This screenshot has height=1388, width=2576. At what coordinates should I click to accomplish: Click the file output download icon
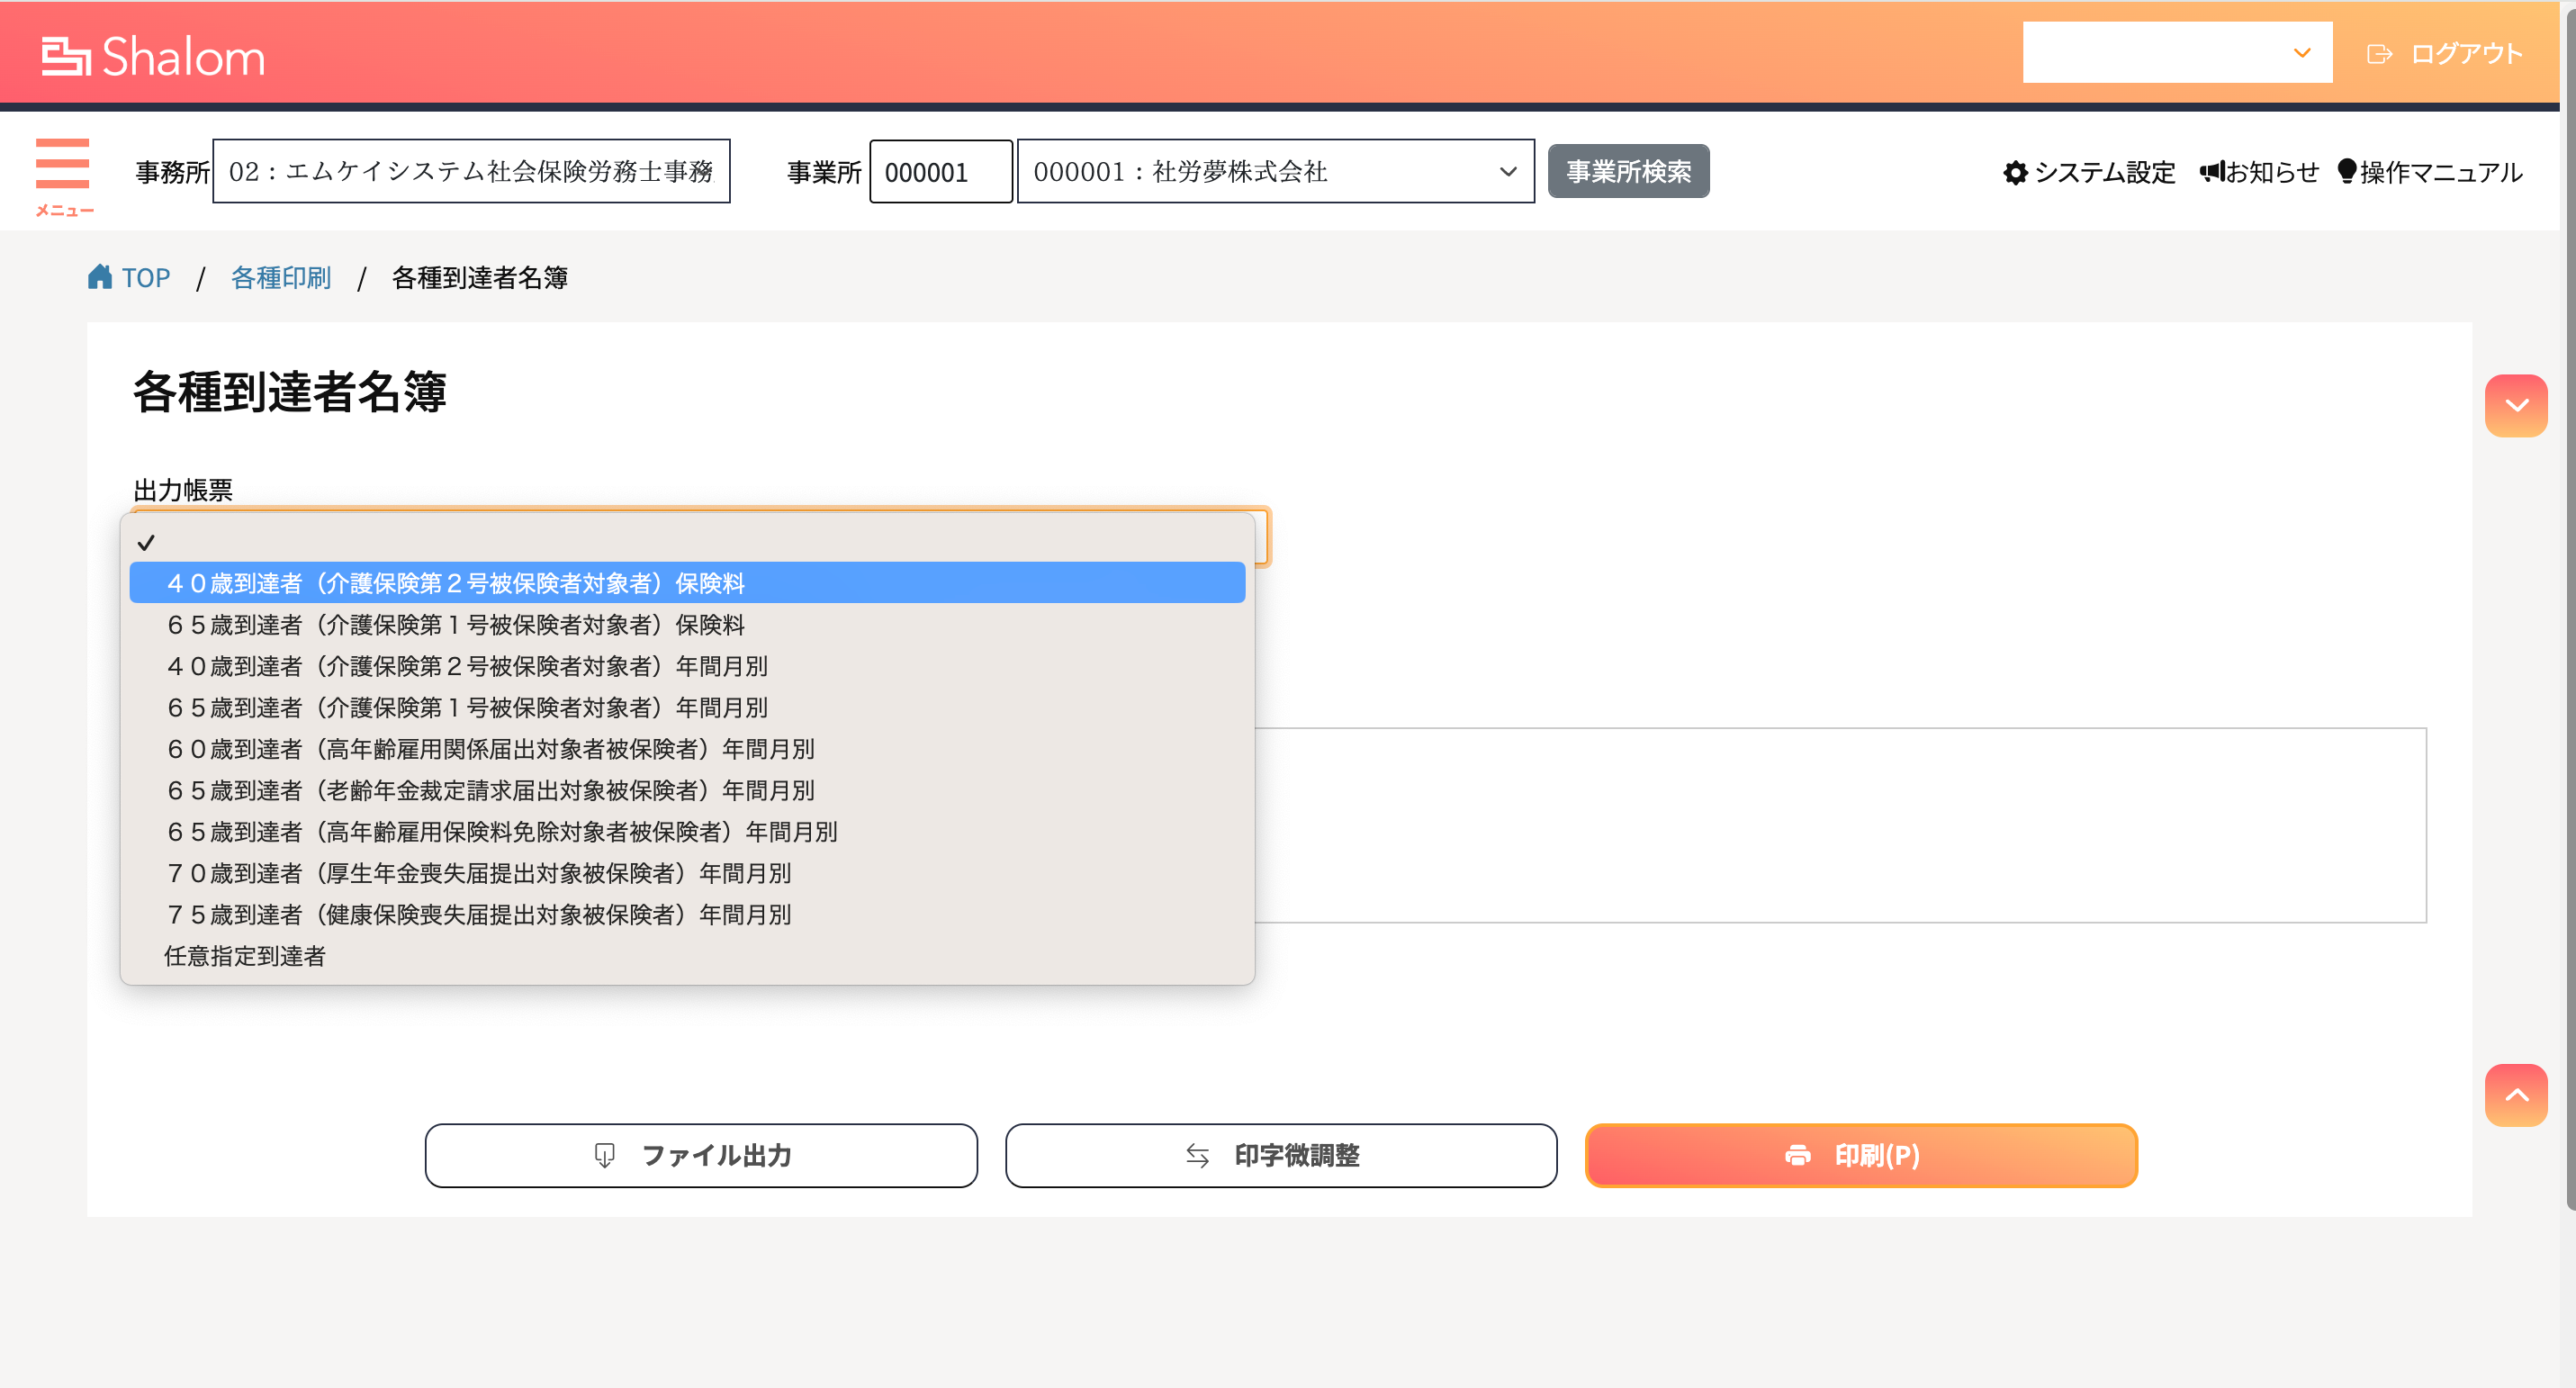click(x=604, y=1156)
